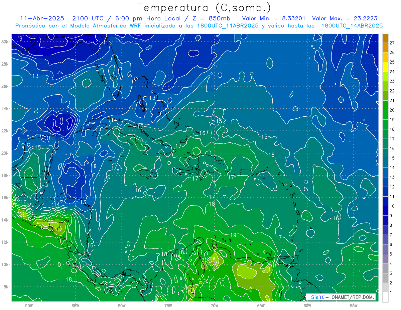The height and width of the screenshot is (310, 401).
Task: Select the date text "11-Abr-2025"
Action: pos(42,18)
